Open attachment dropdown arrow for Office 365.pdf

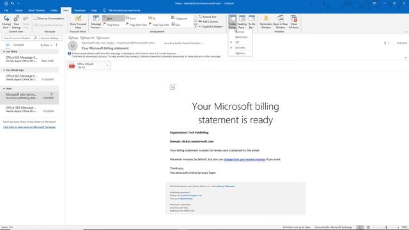[107, 65]
